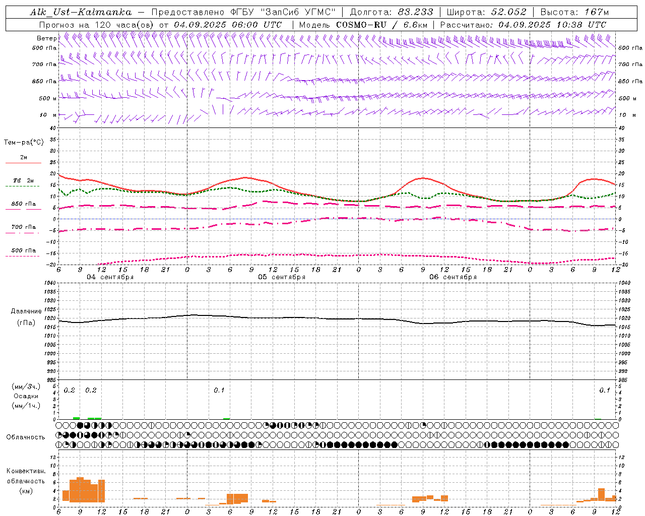Click the text Предоставлено ФГБУ "ЗапСиб УГМС"
Screen dimensions: 645x516
pos(243,12)
